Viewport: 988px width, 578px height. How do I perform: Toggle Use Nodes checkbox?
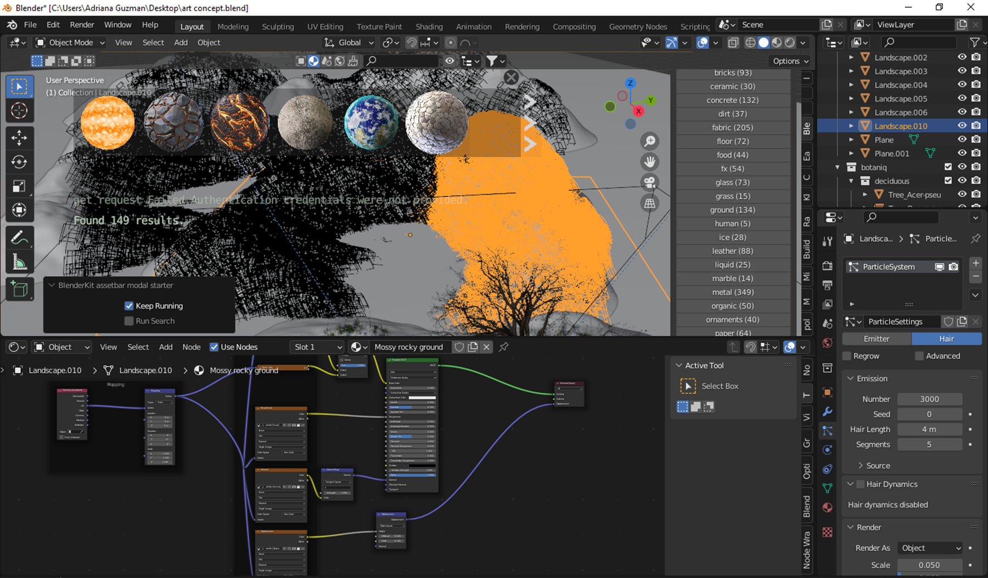pos(215,347)
